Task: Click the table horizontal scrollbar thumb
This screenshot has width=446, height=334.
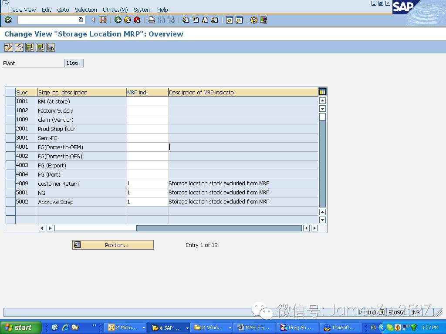Action: 95,228
